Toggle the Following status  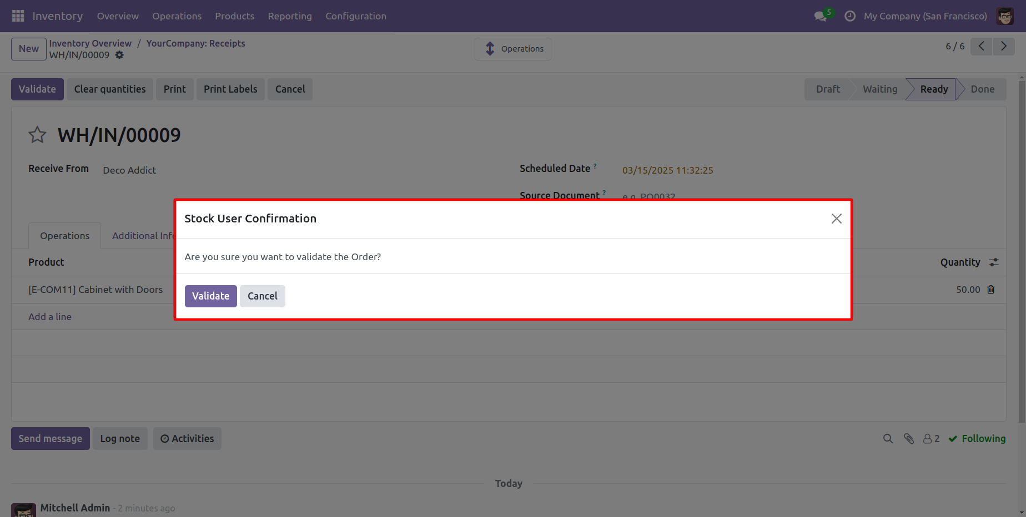pyautogui.click(x=977, y=439)
